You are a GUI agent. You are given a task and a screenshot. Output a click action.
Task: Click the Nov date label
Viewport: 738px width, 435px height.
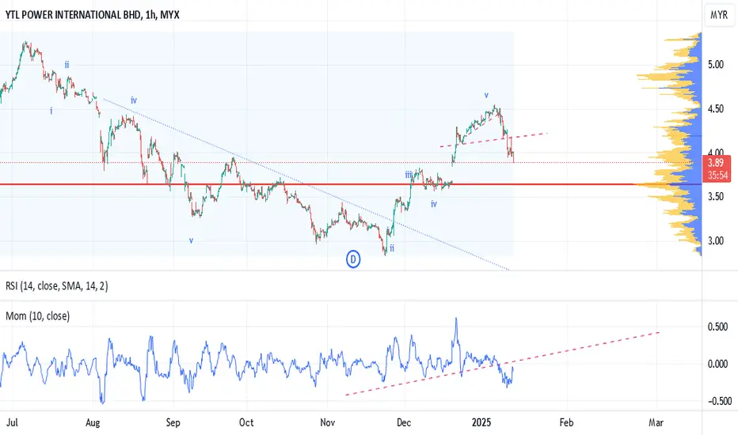click(327, 422)
